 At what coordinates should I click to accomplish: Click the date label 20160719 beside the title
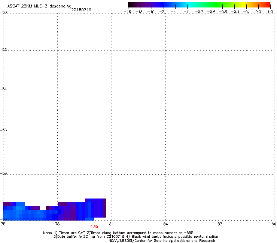click(x=81, y=10)
